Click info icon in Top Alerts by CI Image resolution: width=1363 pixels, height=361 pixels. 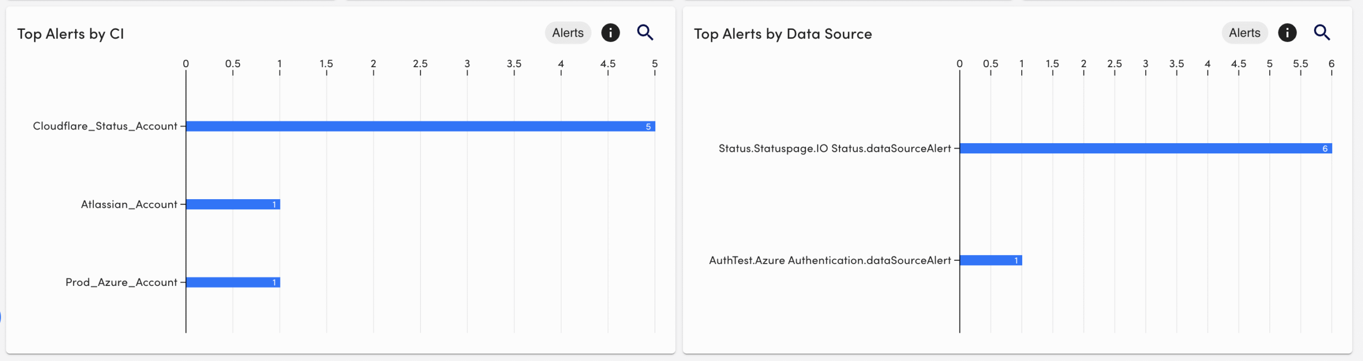click(610, 33)
